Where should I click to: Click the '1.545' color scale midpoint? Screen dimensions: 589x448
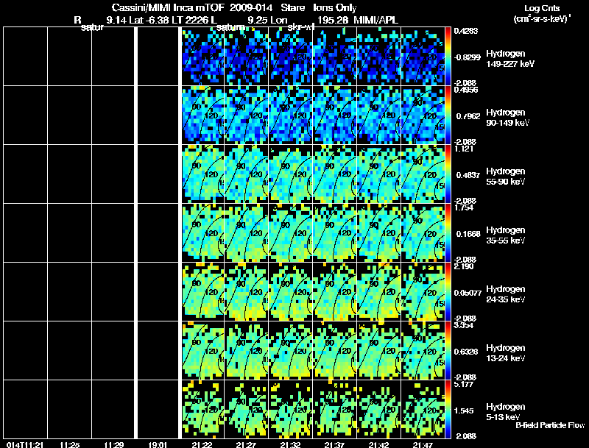click(464, 411)
